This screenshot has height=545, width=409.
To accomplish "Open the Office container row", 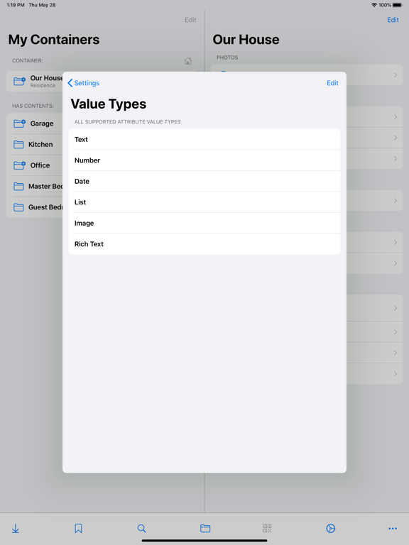I will coord(35,165).
